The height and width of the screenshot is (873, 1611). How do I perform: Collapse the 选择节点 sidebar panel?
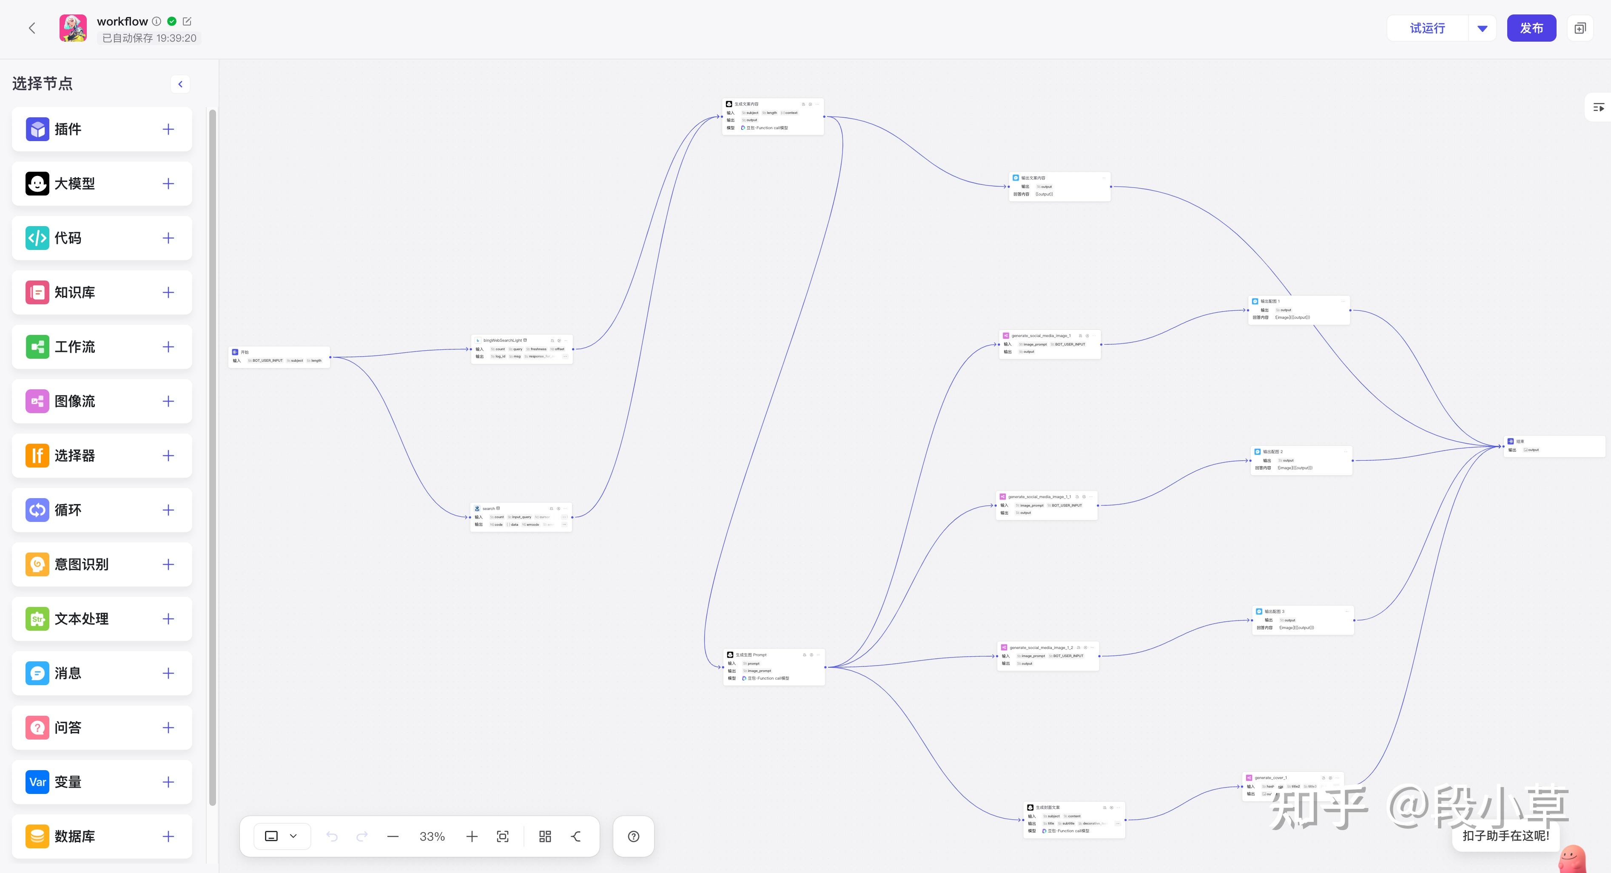pos(180,84)
